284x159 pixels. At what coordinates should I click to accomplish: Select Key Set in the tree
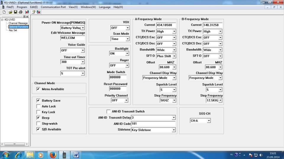click(x=13, y=30)
